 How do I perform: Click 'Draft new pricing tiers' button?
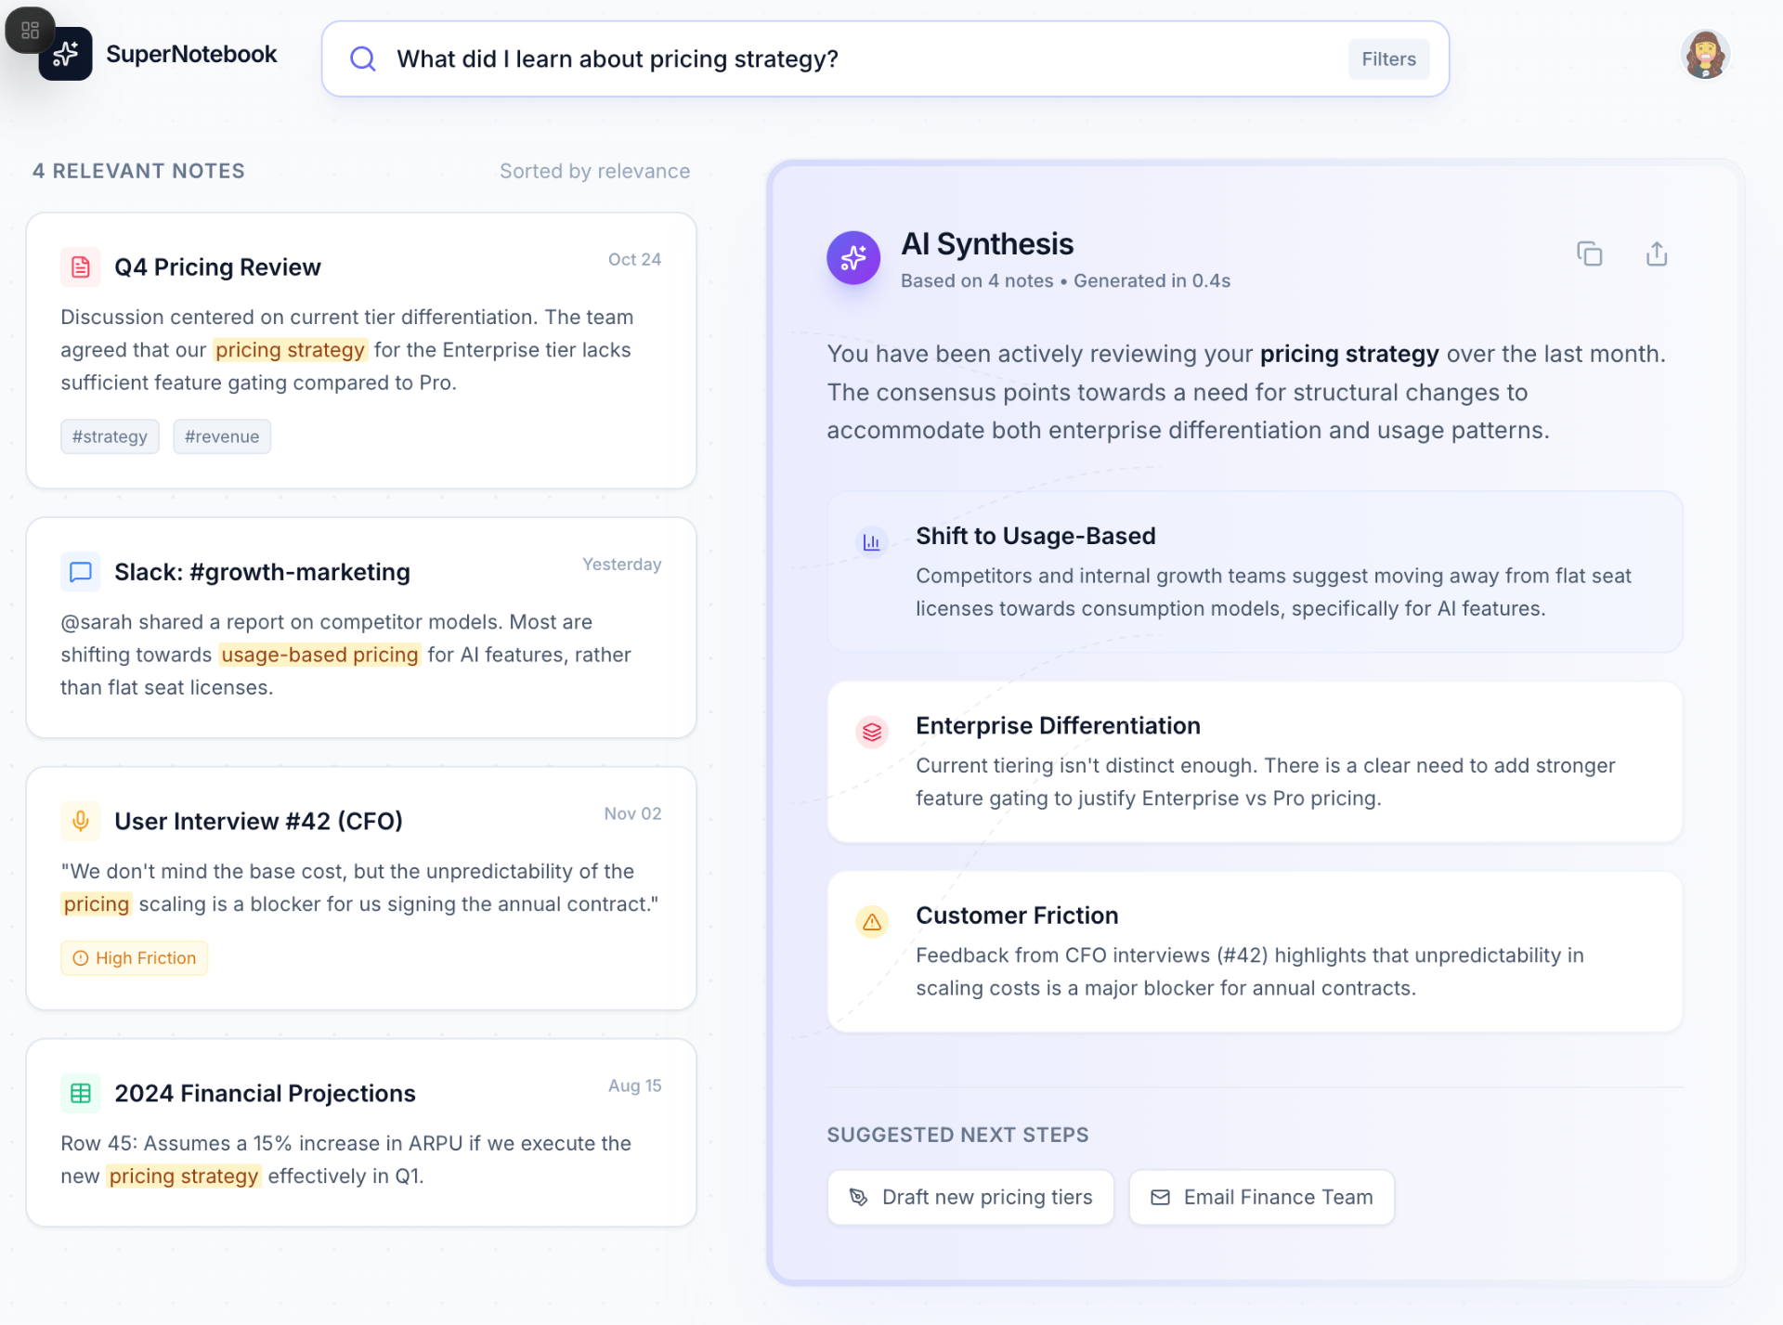970,1197
